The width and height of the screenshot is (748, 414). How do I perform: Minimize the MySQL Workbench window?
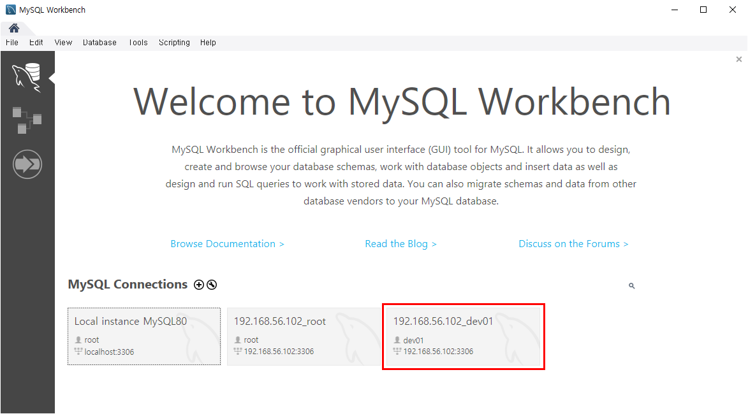click(675, 10)
